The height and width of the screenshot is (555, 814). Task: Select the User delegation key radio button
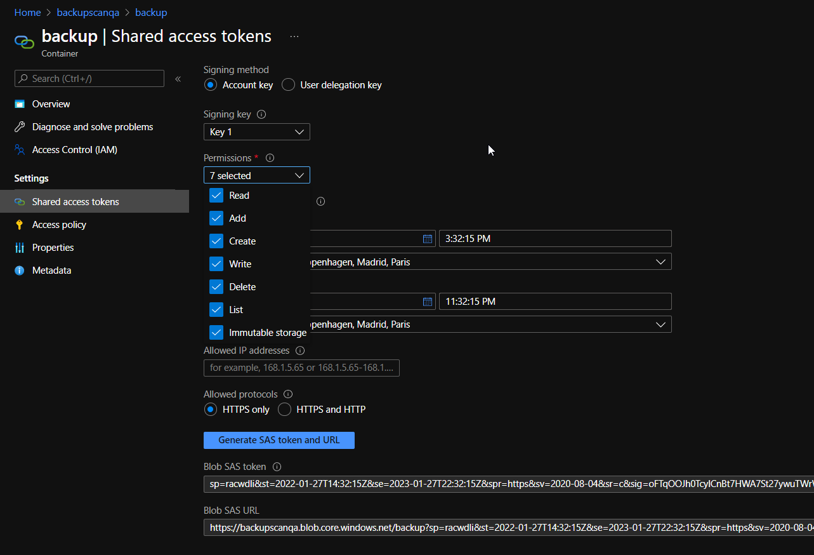tap(288, 85)
